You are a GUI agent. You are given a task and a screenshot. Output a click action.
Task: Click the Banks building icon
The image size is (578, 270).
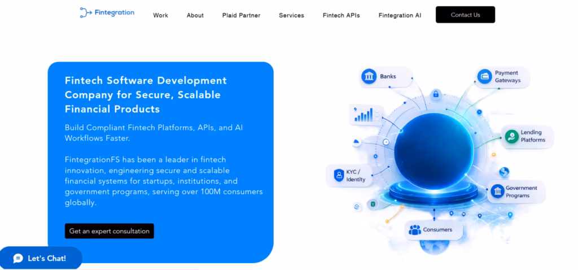coord(369,76)
